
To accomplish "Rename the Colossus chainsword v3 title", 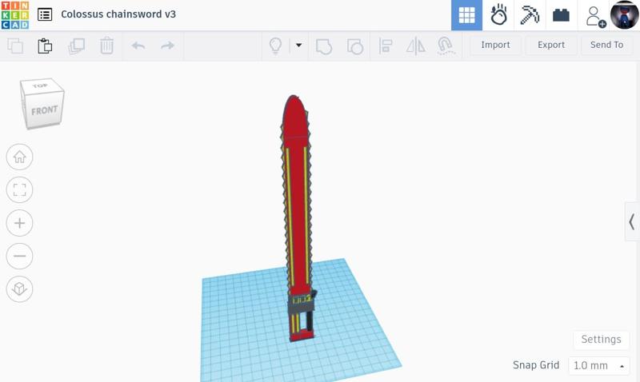I will tap(118, 14).
